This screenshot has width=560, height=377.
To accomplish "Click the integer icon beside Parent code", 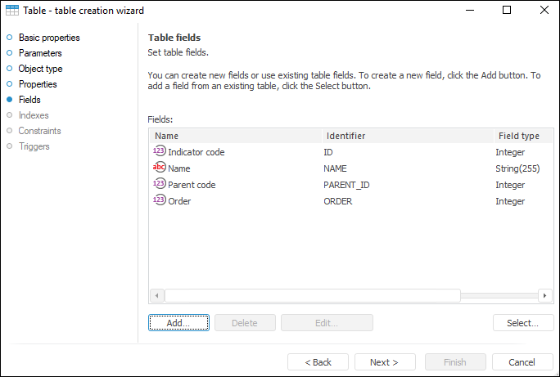I will (159, 184).
